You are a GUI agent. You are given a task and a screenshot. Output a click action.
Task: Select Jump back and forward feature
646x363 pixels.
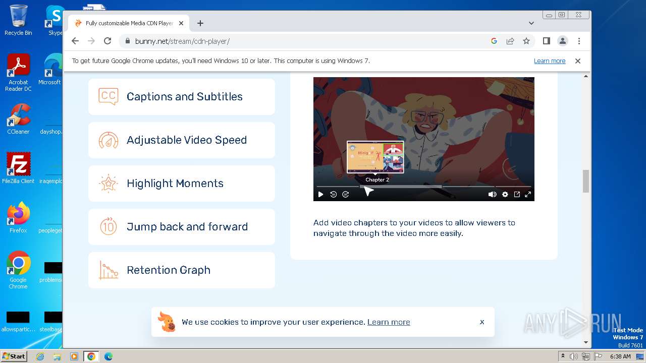182,227
